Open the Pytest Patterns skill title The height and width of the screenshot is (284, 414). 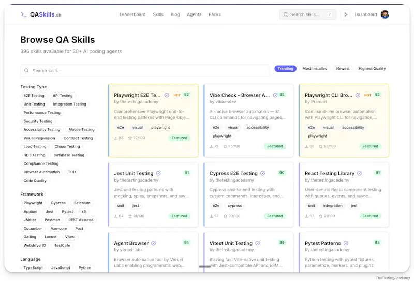click(322, 243)
